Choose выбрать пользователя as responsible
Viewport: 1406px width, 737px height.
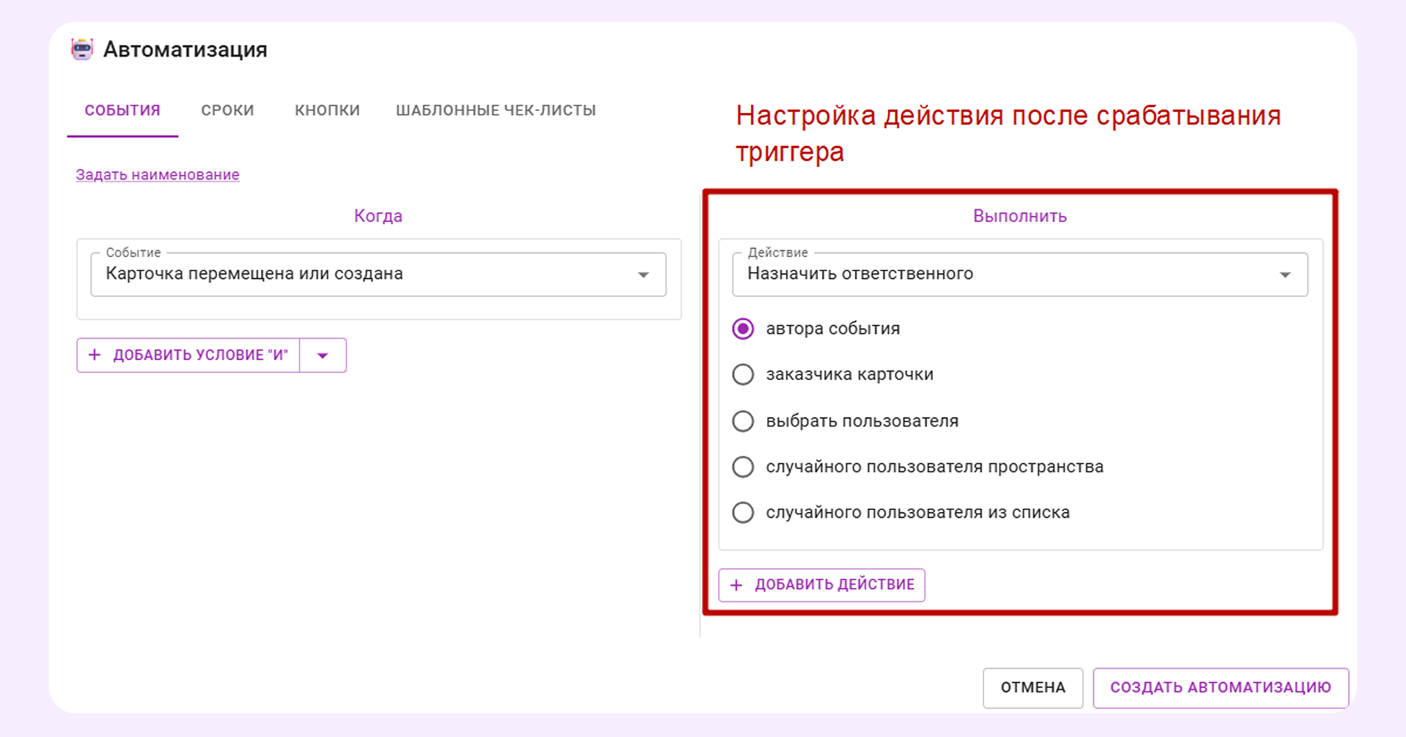(x=743, y=421)
